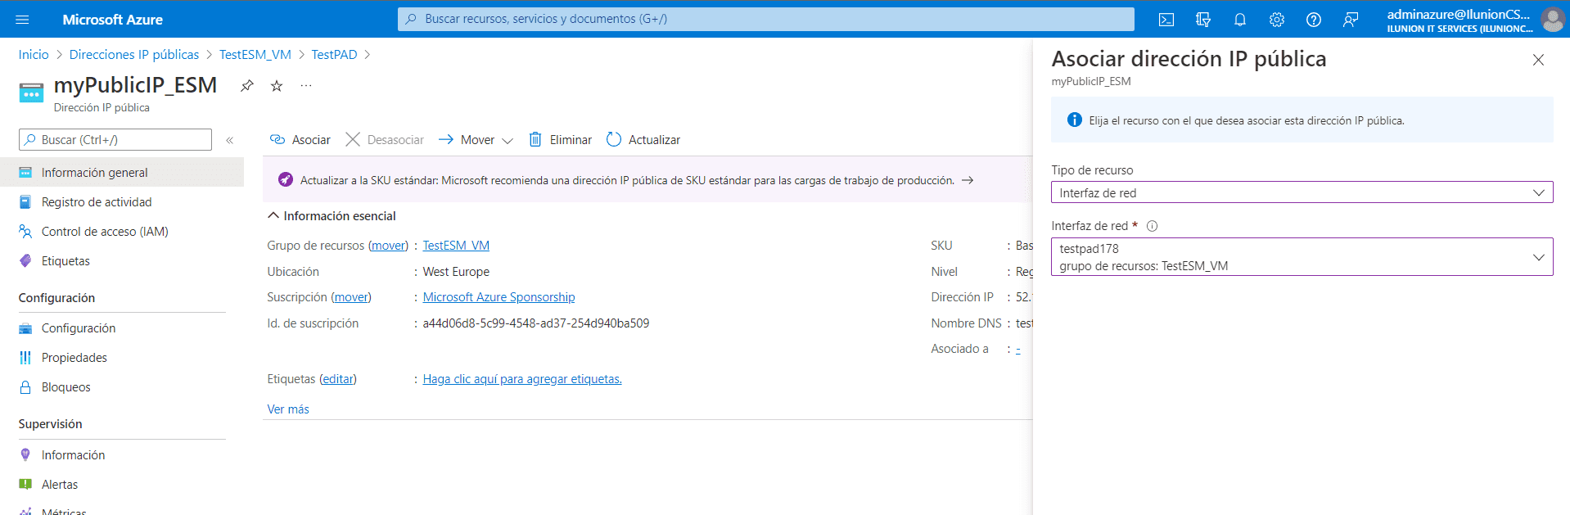The image size is (1570, 515).
Task: Click the West Europe location value
Action: (456, 272)
